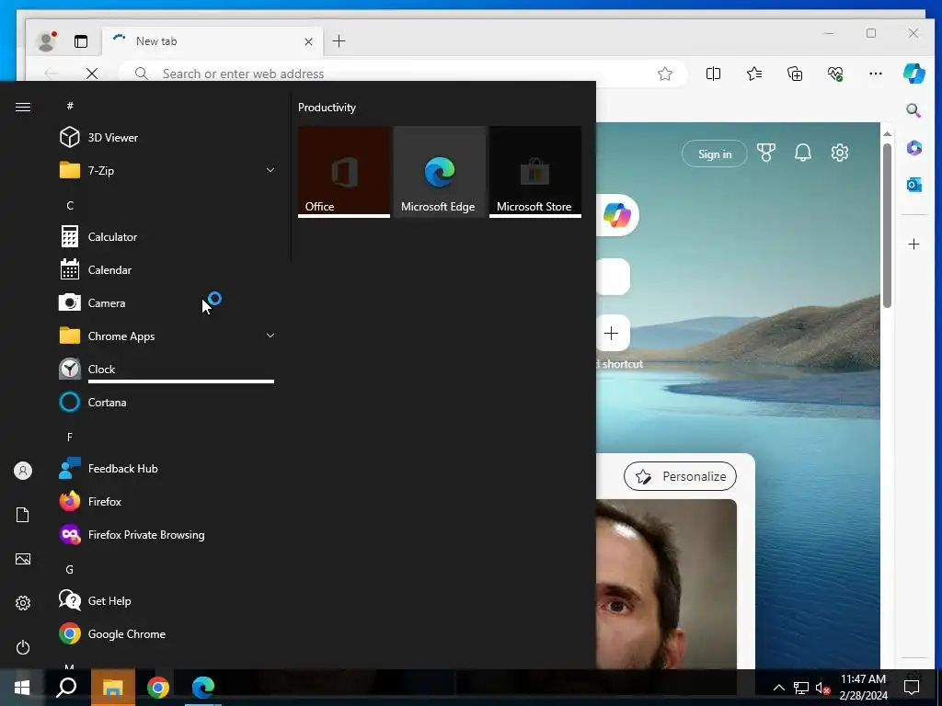942x706 pixels.
Task: Open Edge Settings and more menu
Action: click(x=876, y=74)
